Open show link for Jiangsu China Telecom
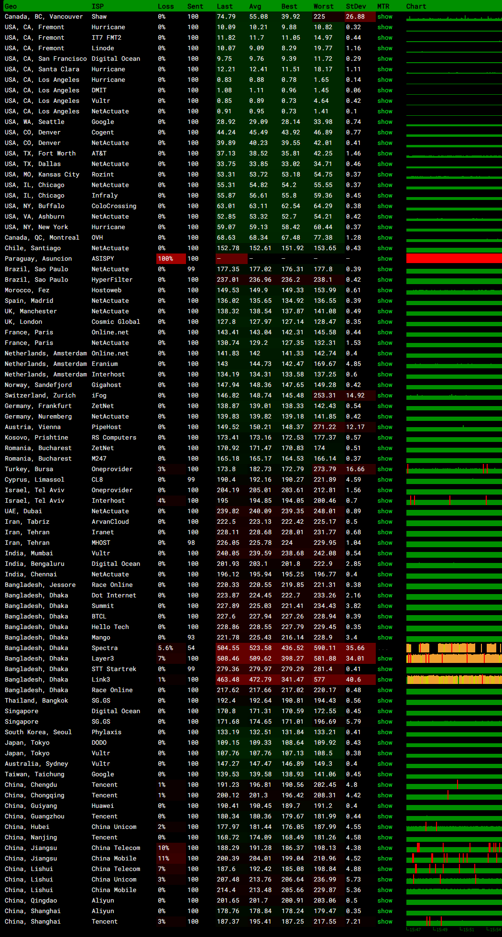The height and width of the screenshot is (937, 502). (x=384, y=848)
